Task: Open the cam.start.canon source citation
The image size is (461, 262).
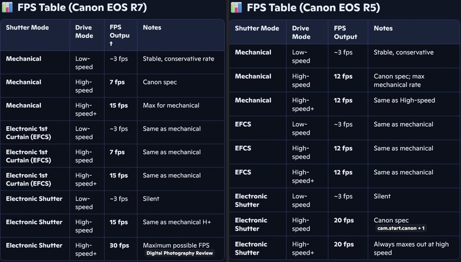Action: pyautogui.click(x=401, y=228)
